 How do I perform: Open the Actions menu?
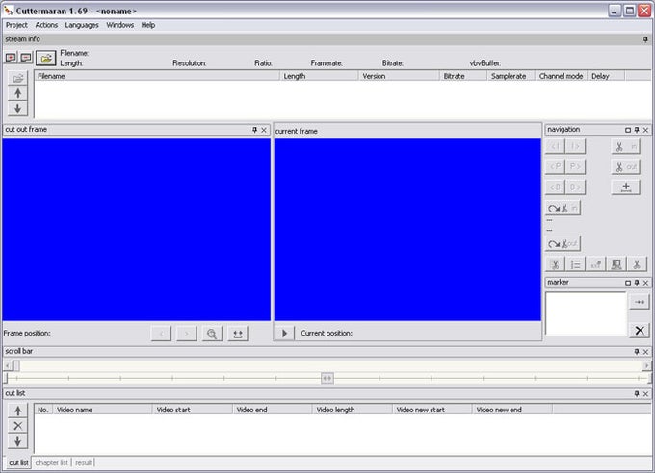pos(46,25)
